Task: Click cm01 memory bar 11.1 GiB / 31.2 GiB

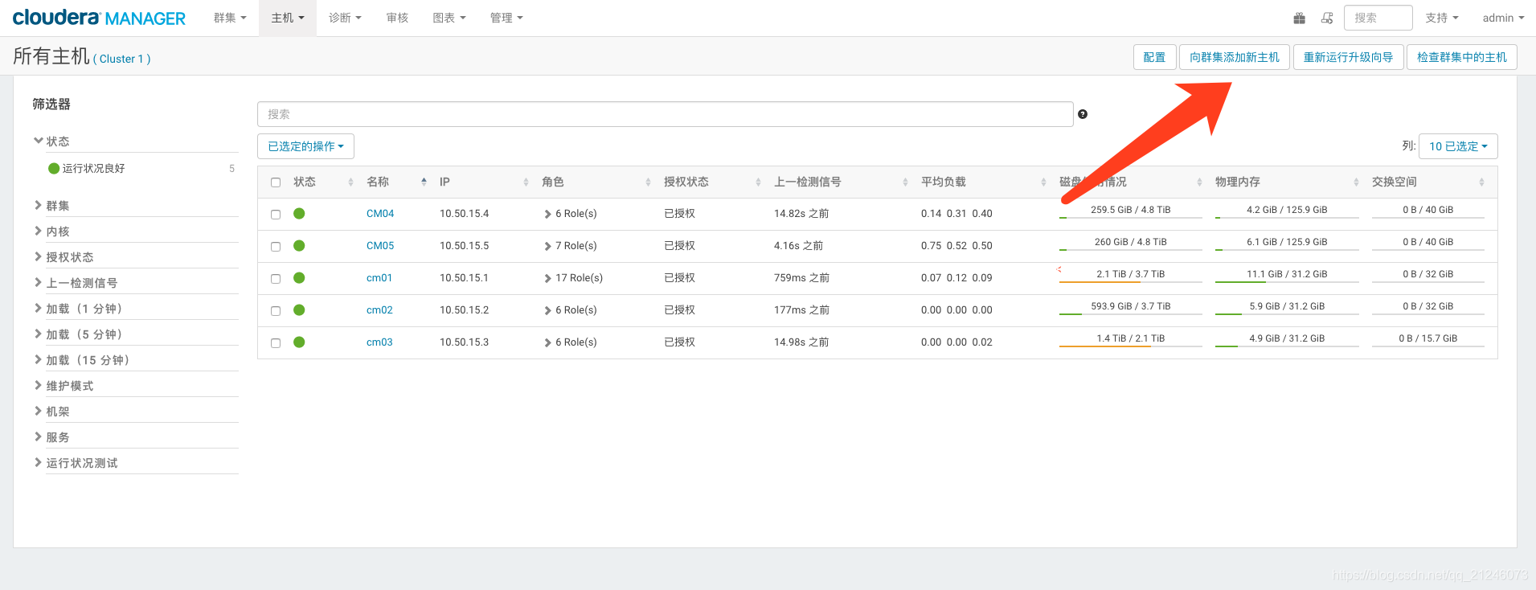Action: (x=1287, y=276)
